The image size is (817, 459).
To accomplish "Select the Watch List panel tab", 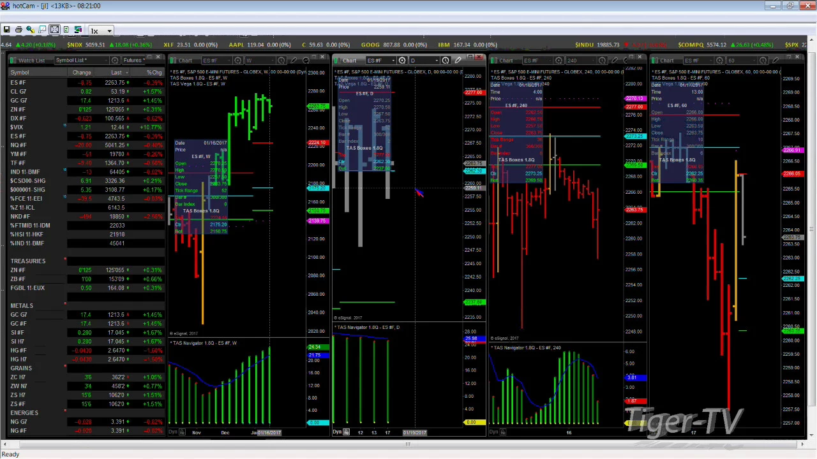I will [x=31, y=61].
